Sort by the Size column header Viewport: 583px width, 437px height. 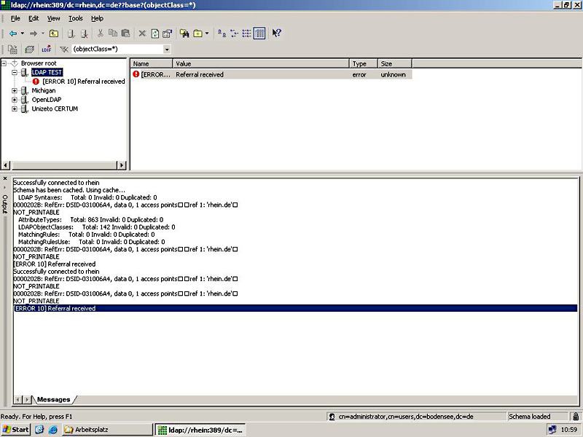[x=395, y=63]
